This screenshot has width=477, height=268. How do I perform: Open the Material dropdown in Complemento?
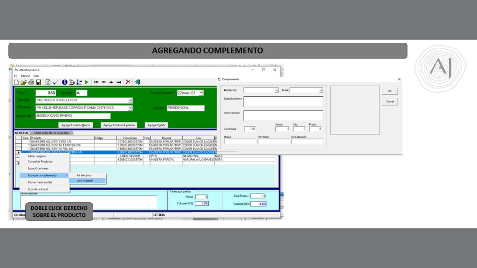click(277, 90)
